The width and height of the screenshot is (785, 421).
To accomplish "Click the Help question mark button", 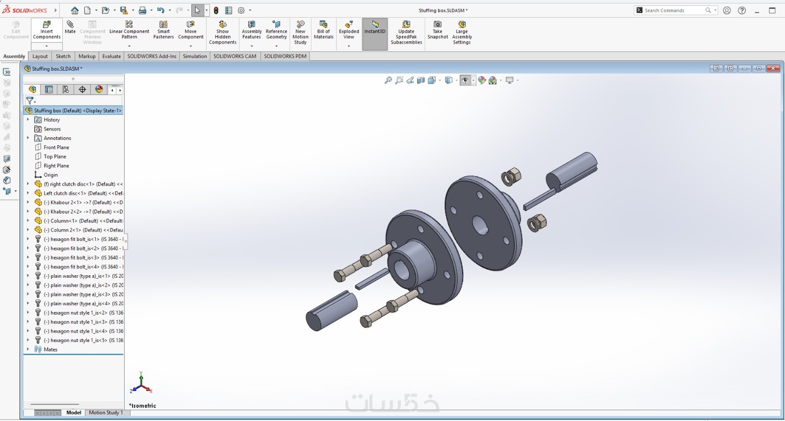I will click(742, 10).
